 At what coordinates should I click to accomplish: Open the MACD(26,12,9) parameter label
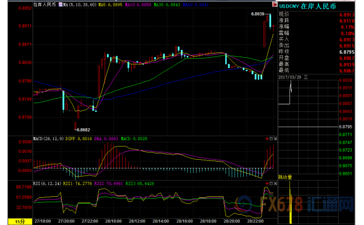point(49,138)
